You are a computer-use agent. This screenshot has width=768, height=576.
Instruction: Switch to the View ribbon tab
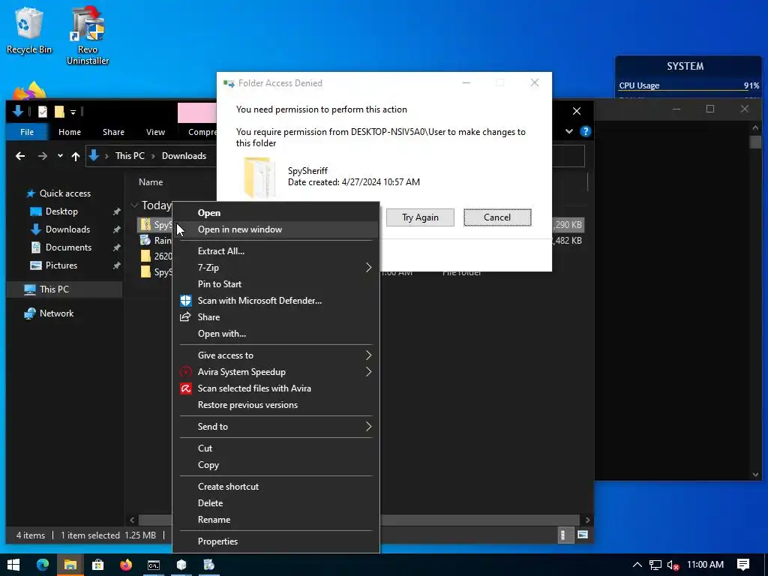155,132
